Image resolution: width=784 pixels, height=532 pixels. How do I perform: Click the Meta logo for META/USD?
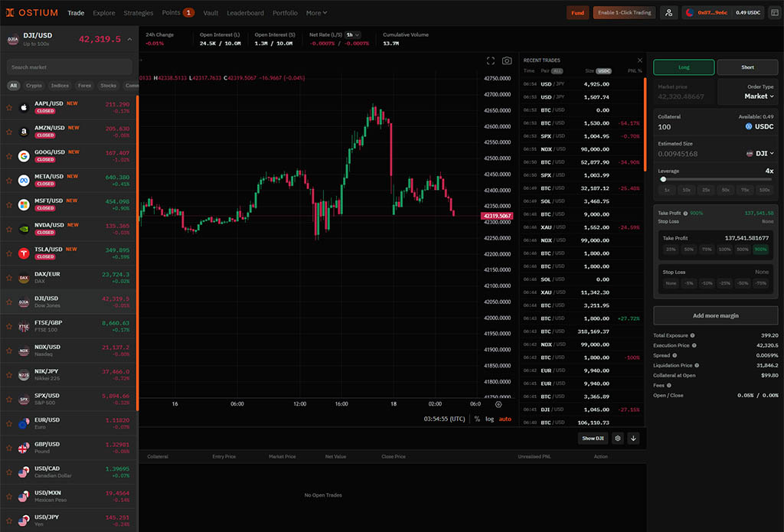point(24,180)
